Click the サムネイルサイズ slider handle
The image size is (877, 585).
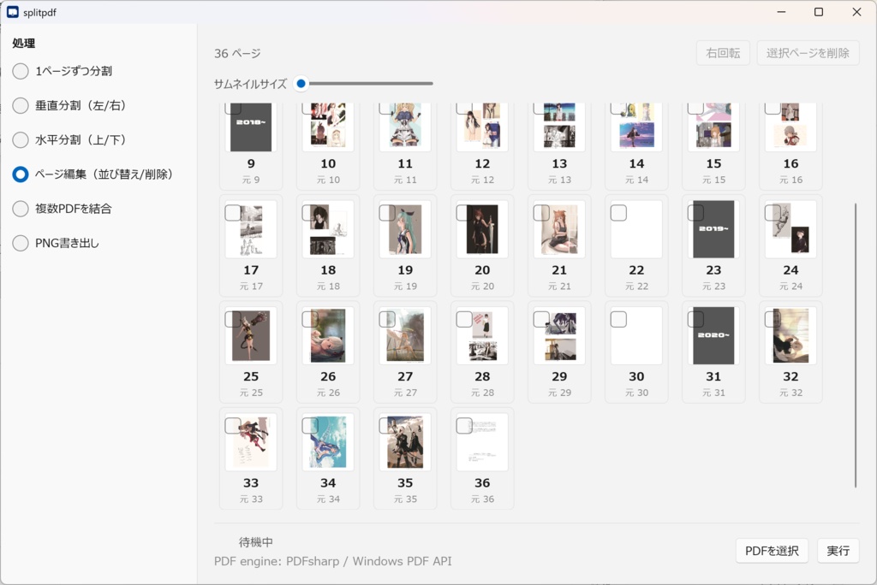(x=301, y=83)
